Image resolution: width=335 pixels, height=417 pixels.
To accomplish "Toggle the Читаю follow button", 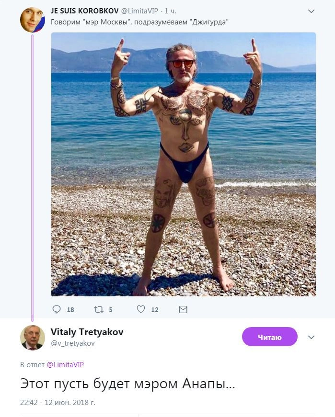I will coord(269,337).
